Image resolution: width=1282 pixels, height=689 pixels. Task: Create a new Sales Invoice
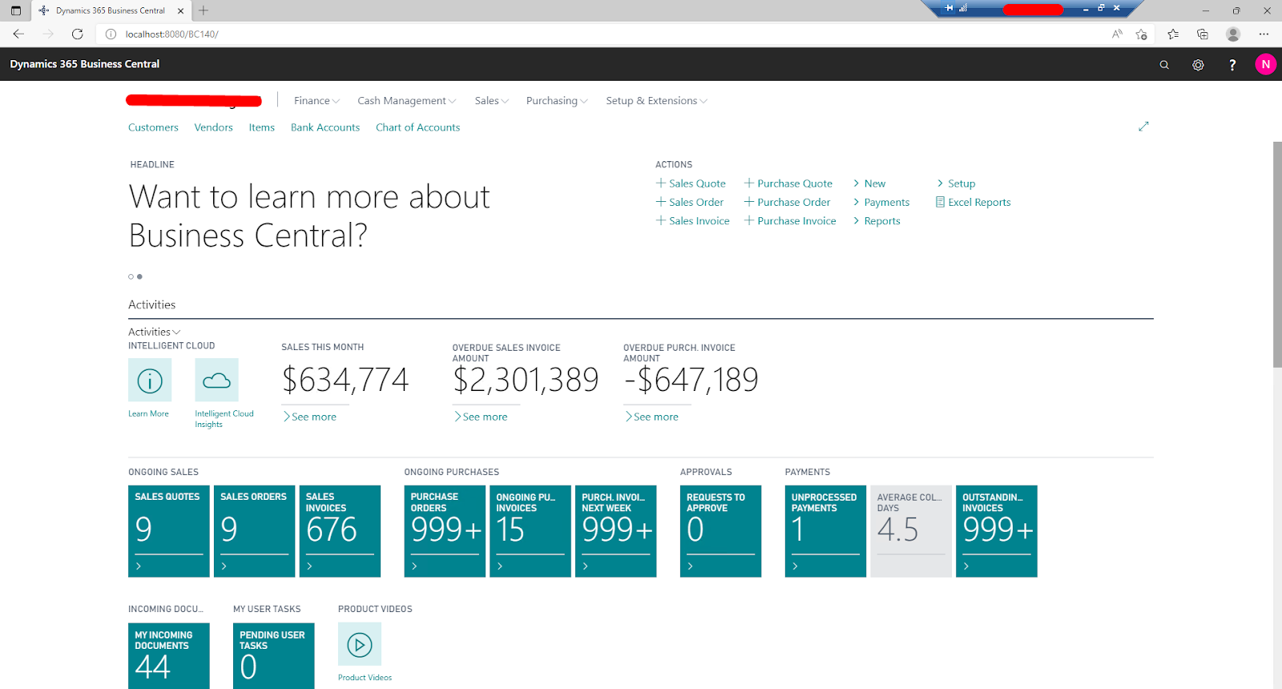693,221
